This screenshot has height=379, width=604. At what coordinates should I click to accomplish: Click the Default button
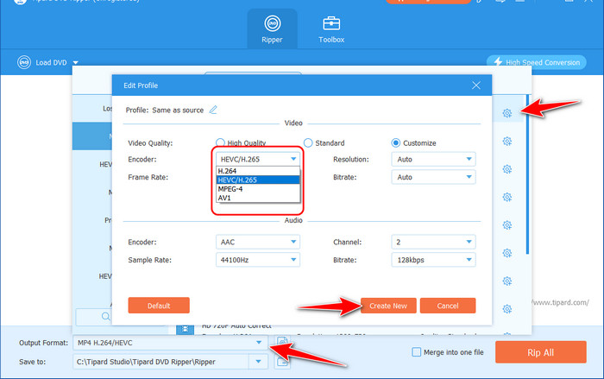pyautogui.click(x=159, y=306)
